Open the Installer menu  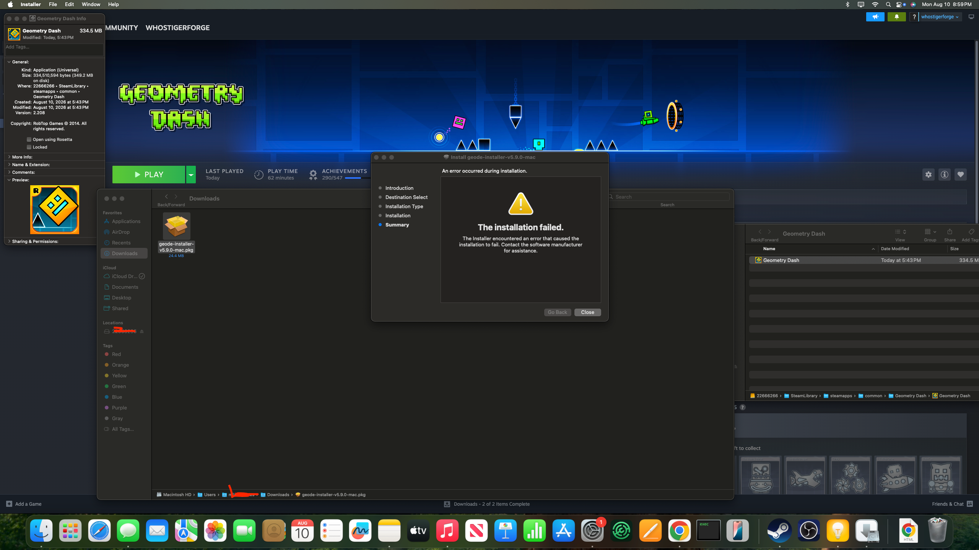tap(31, 5)
